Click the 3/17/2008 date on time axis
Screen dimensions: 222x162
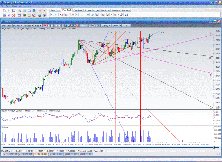79,145
